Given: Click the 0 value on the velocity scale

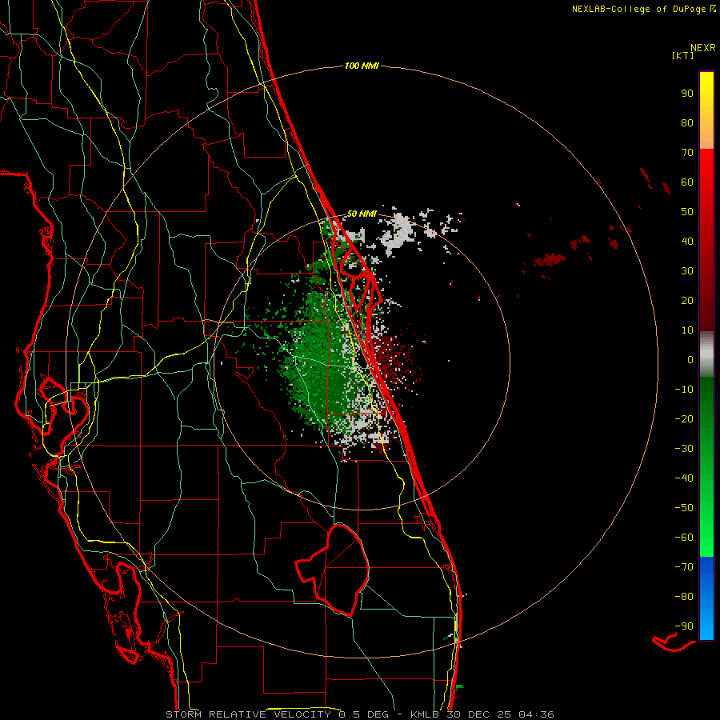Looking at the screenshot, I should pyautogui.click(x=690, y=360).
